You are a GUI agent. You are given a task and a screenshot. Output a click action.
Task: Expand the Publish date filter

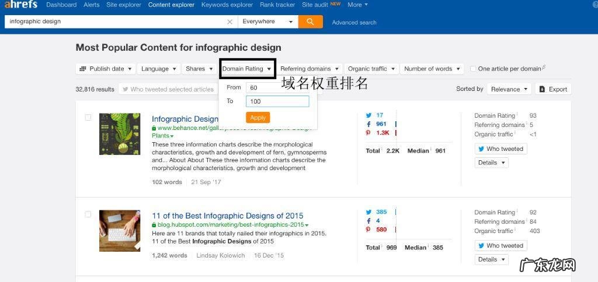coord(105,69)
